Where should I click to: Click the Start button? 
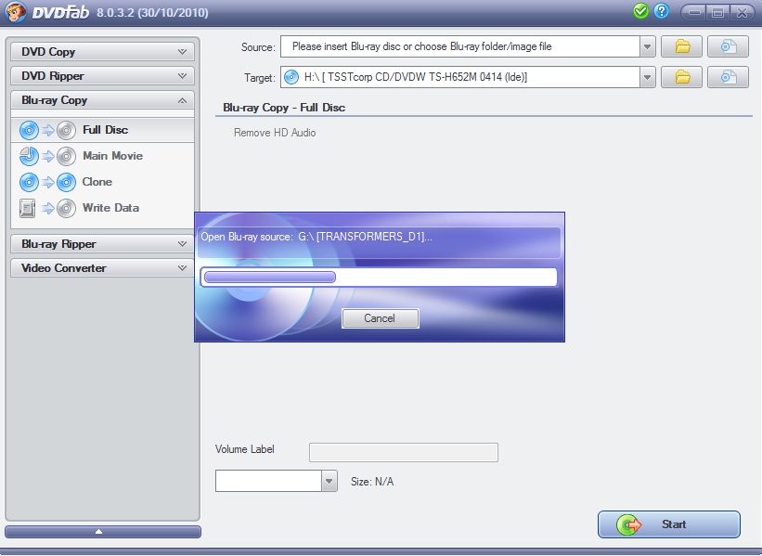[668, 524]
